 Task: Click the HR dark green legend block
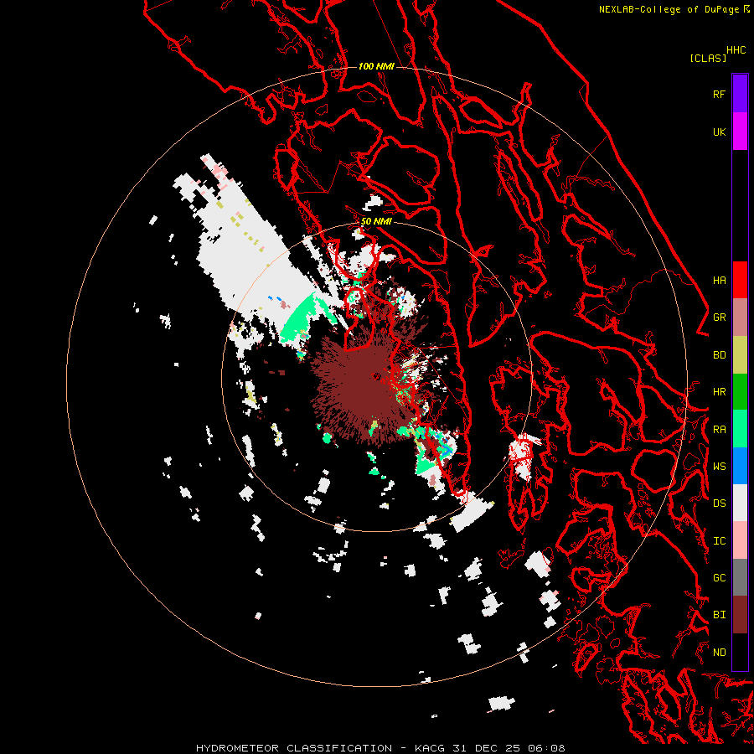click(740, 392)
